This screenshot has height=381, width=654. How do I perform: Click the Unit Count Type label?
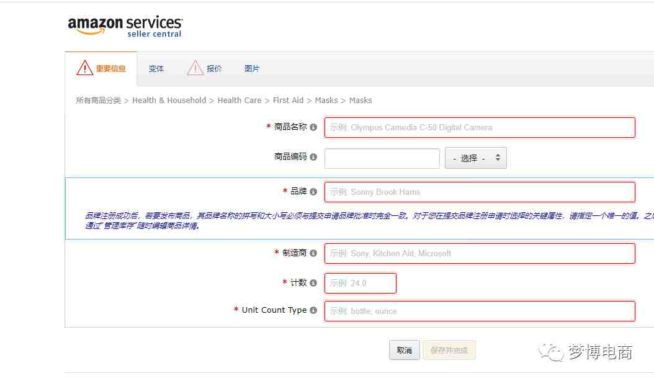click(x=274, y=310)
